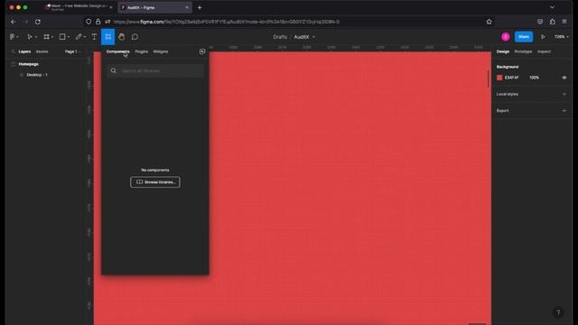
Task: Open the help question mark button
Action: 558,312
